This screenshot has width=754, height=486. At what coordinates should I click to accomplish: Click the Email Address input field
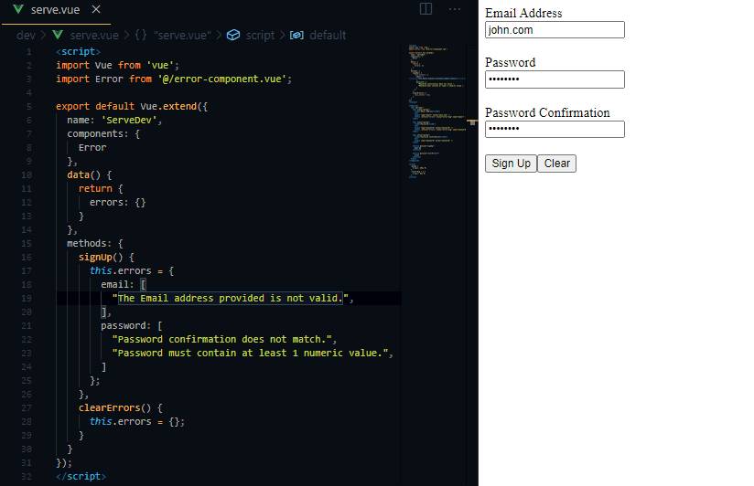point(555,30)
